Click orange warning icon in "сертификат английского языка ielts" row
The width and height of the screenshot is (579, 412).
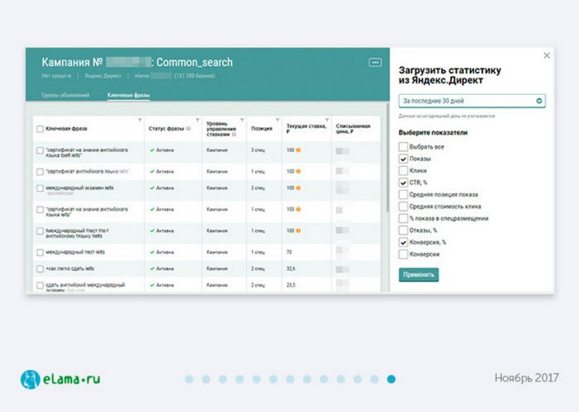[299, 172]
